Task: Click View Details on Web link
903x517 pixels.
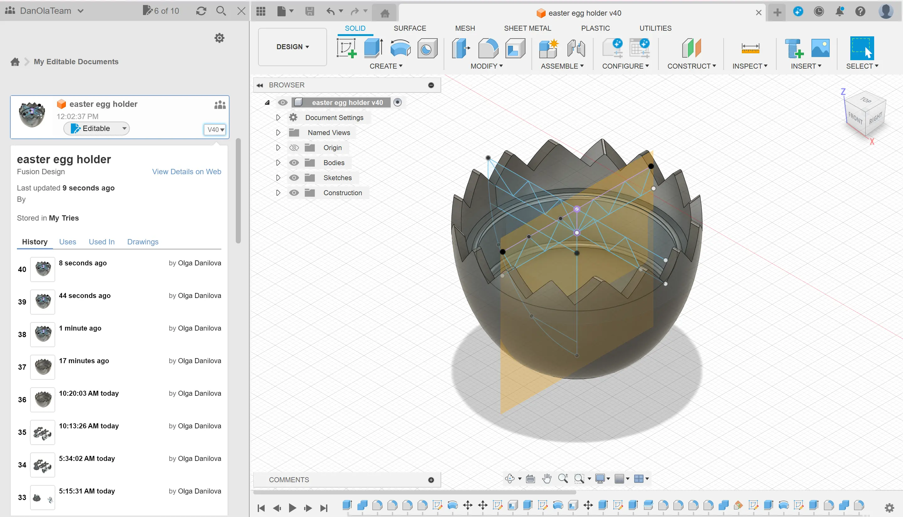Action: [187, 171]
